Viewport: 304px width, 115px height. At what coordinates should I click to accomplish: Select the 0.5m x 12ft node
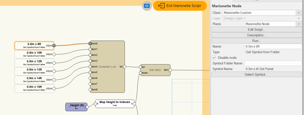[x=34, y=63]
